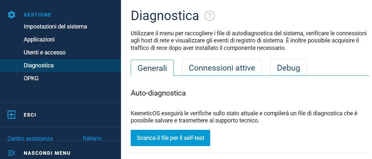The height and width of the screenshot is (159, 372).
Task: Go to Applicazioni in the sidebar
Action: click(39, 40)
